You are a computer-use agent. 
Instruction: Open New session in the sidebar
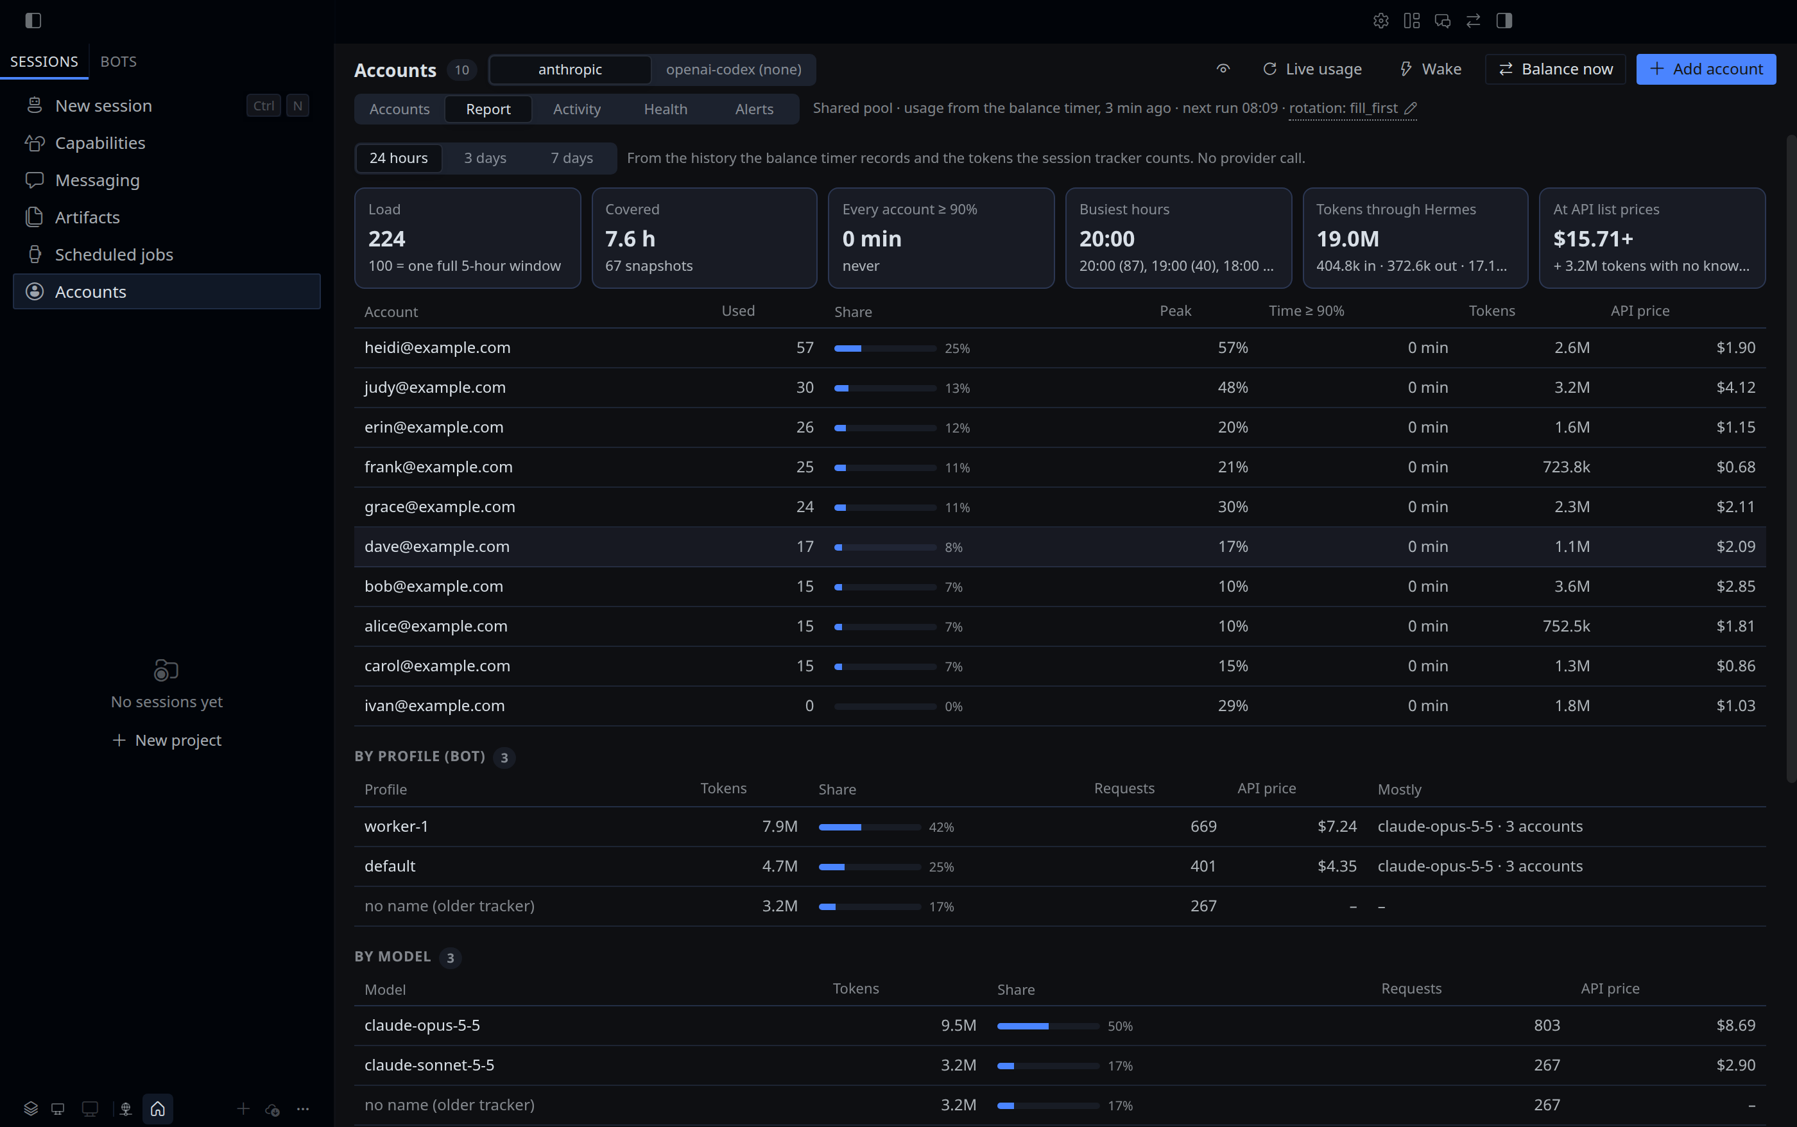(x=167, y=106)
